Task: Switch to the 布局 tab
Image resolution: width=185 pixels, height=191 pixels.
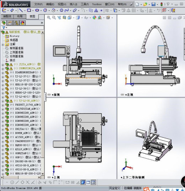Action: (20, 16)
